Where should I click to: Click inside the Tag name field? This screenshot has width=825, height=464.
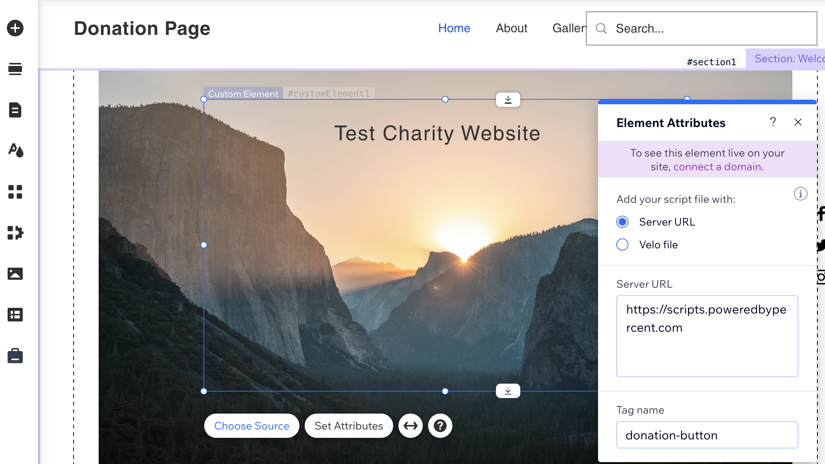click(707, 435)
